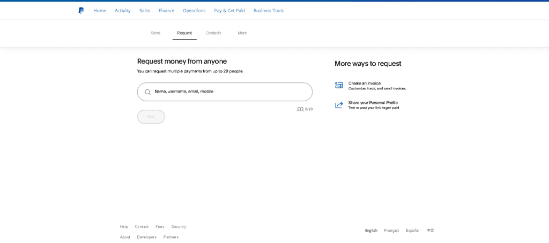Open the Sales menu
Image resolution: width=549 pixels, height=243 pixels.
[x=145, y=11]
